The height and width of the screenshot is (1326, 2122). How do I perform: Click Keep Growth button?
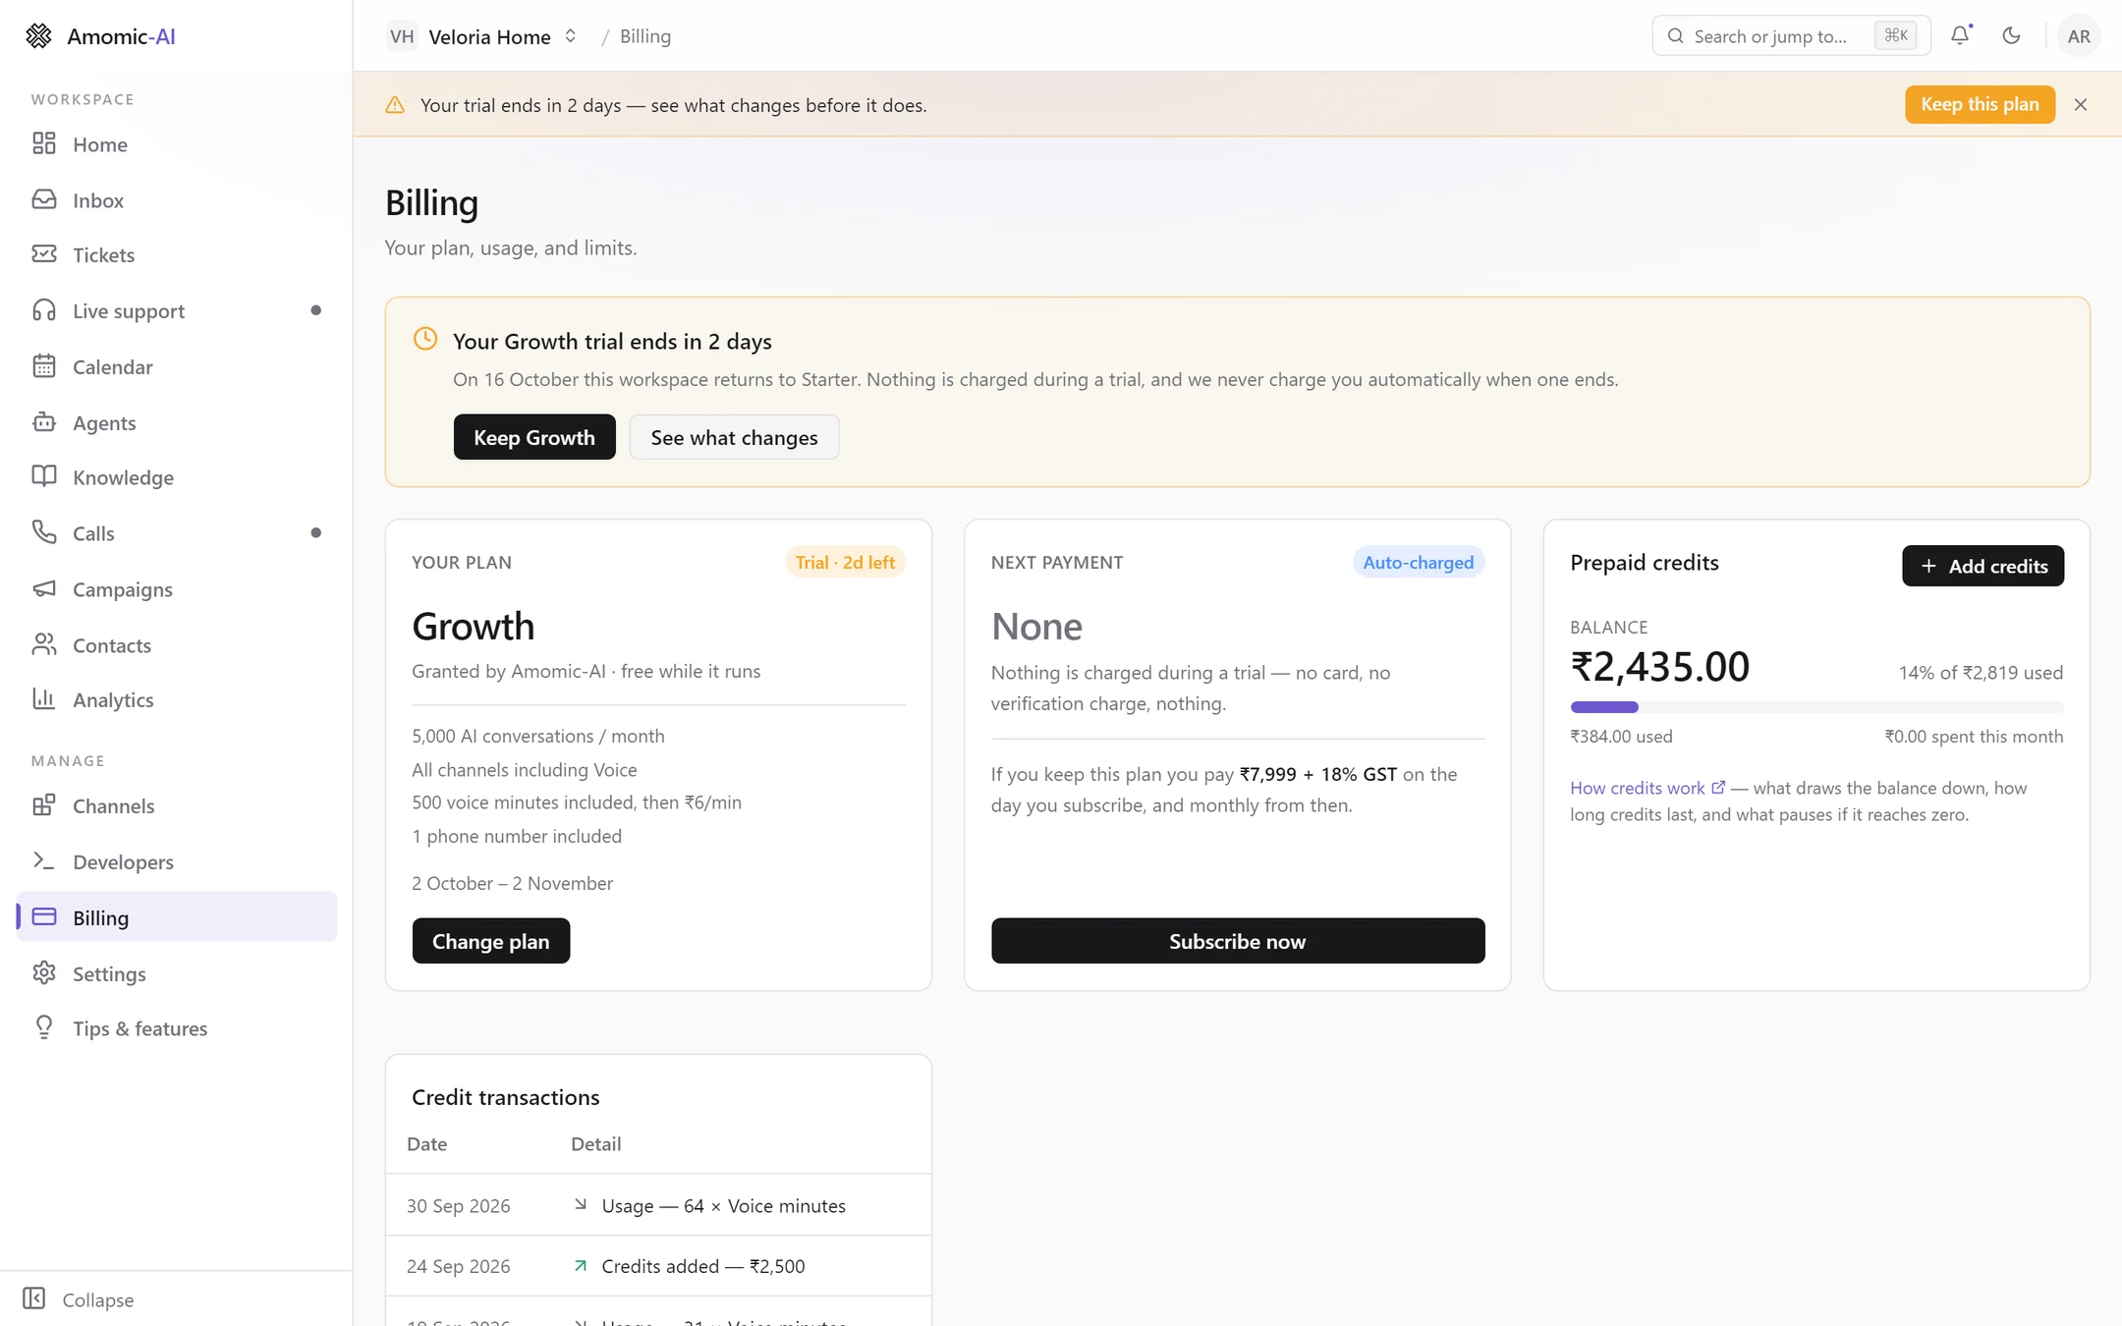[533, 437]
